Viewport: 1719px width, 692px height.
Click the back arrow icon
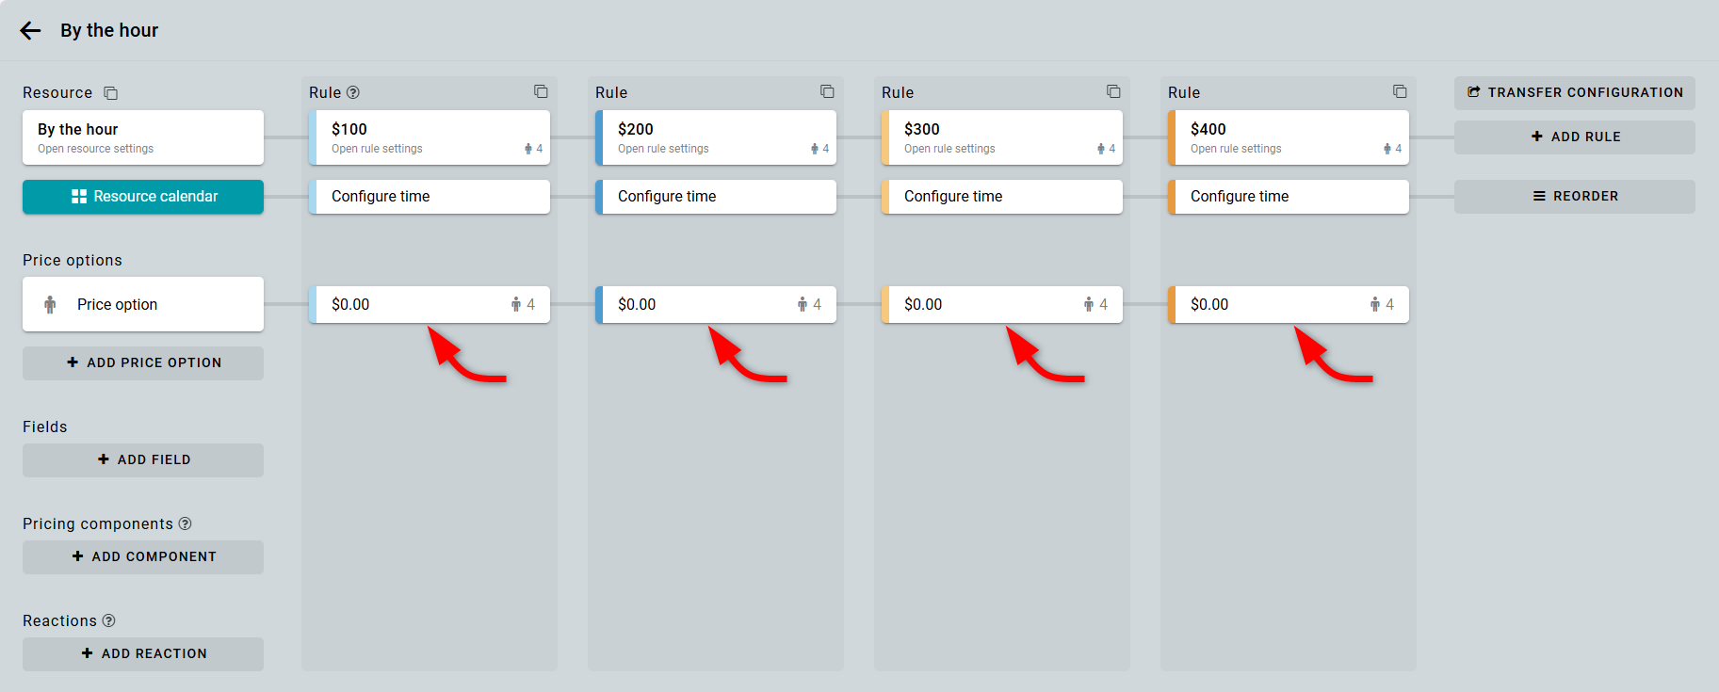[x=30, y=31]
